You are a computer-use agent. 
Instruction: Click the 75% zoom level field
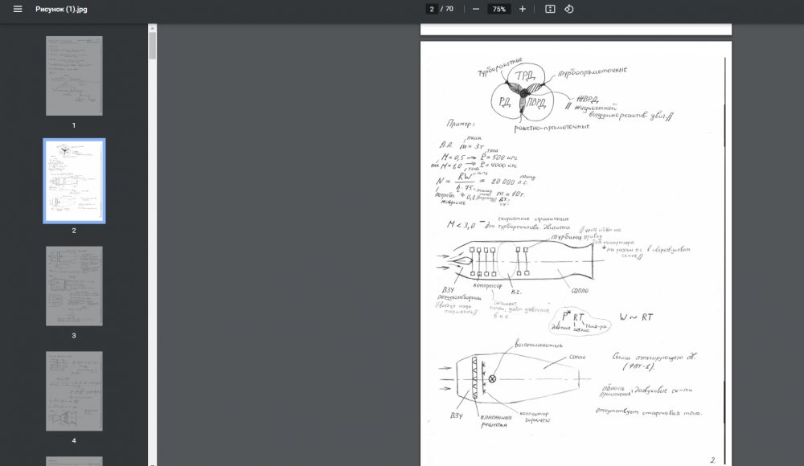(499, 9)
